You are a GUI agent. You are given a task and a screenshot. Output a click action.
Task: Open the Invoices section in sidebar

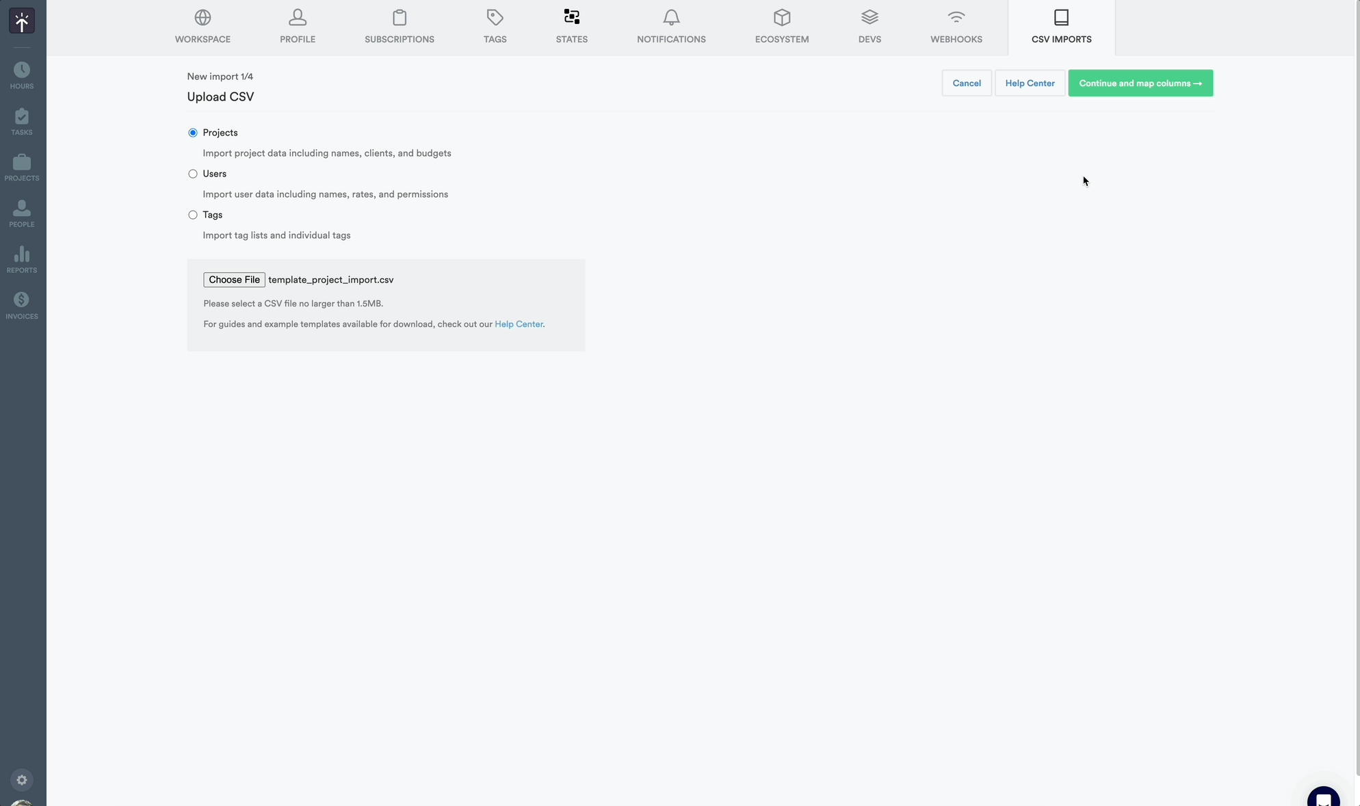click(x=22, y=304)
